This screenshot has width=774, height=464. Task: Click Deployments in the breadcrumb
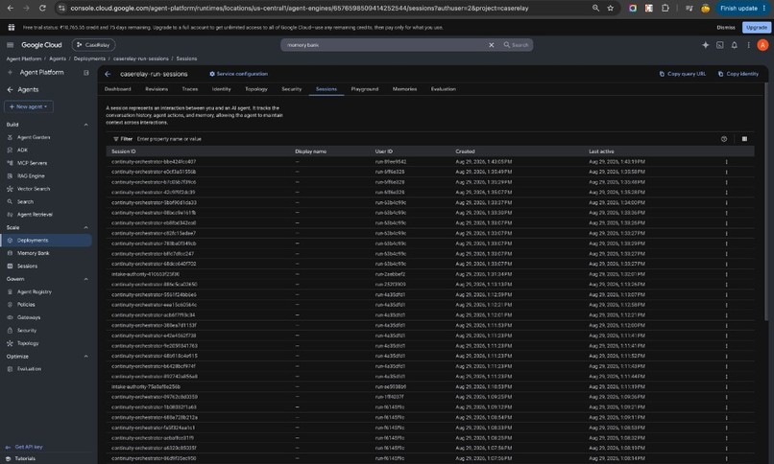[89, 58]
